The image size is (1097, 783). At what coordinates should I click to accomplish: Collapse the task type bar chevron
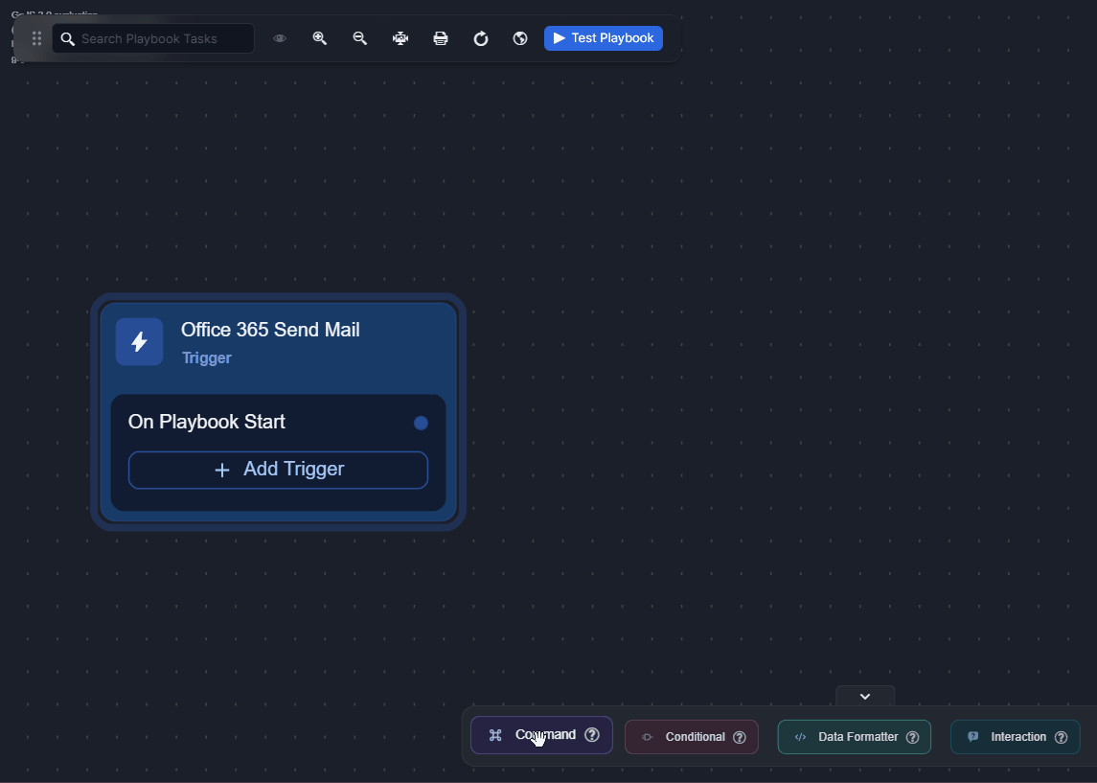click(865, 697)
